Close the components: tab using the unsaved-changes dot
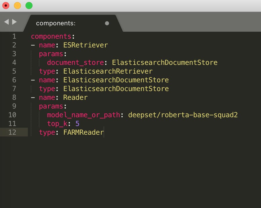Image resolution: width=261 pixels, height=208 pixels. tap(107, 23)
